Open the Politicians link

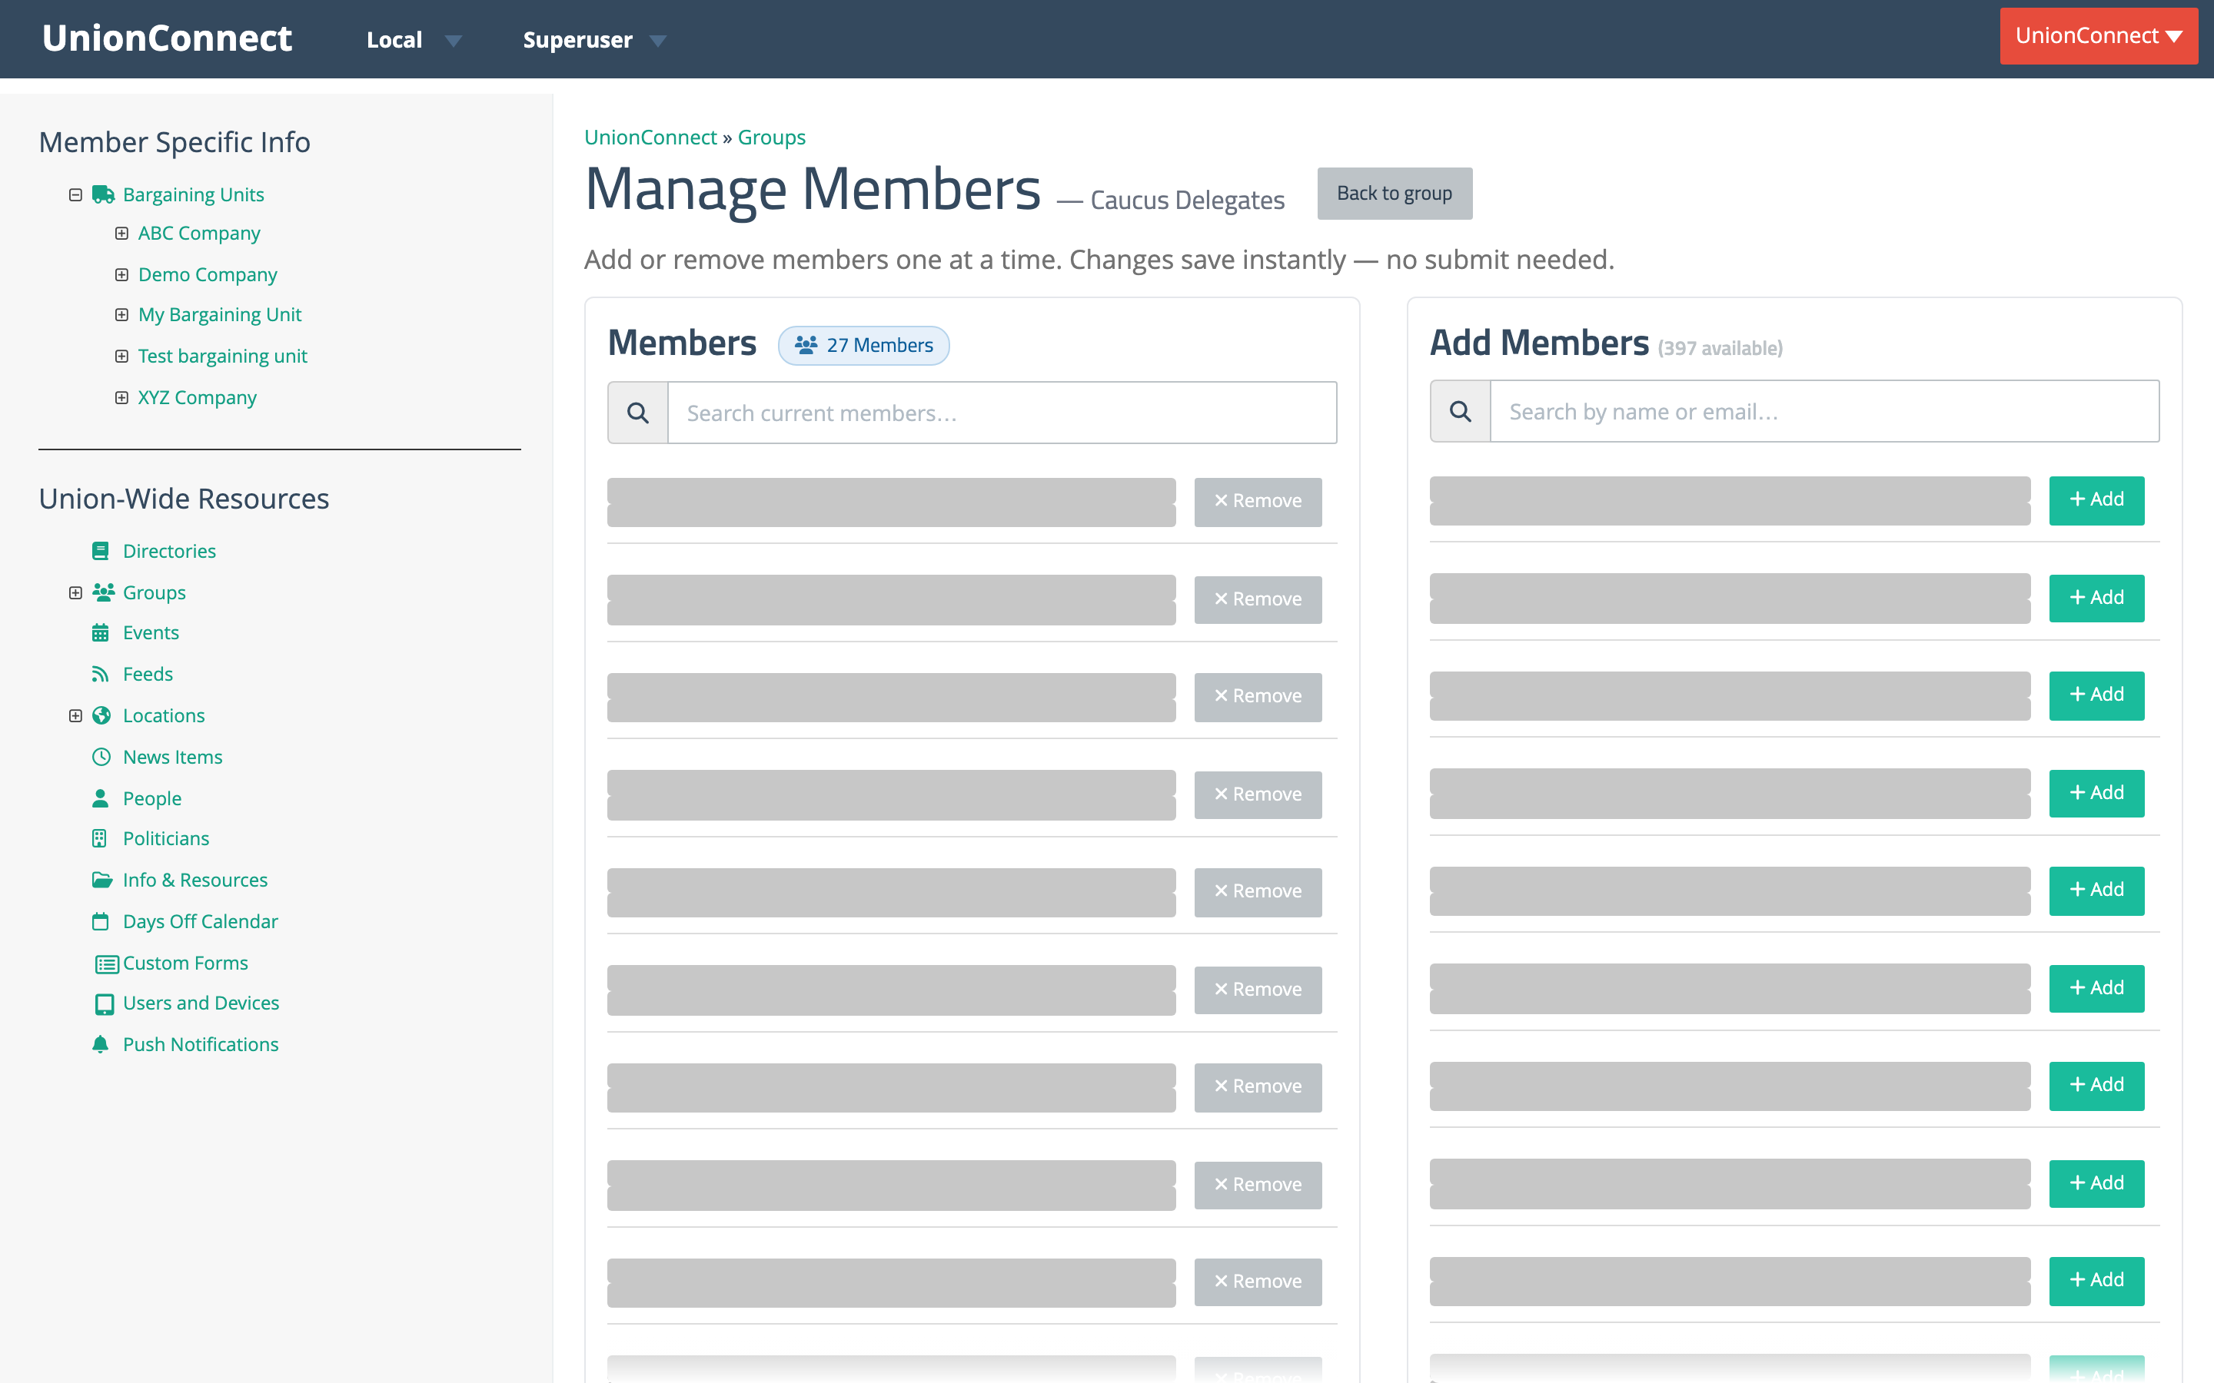(x=165, y=839)
